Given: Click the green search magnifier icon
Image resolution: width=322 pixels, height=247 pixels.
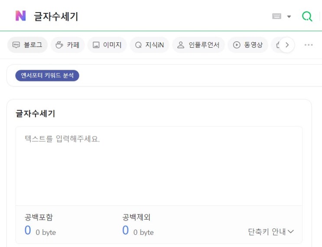Looking at the screenshot, I should pyautogui.click(x=307, y=16).
